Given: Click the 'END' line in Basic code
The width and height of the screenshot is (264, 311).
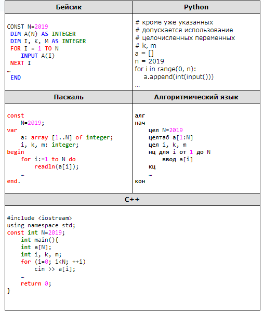Looking at the screenshot, I should point(16,78).
